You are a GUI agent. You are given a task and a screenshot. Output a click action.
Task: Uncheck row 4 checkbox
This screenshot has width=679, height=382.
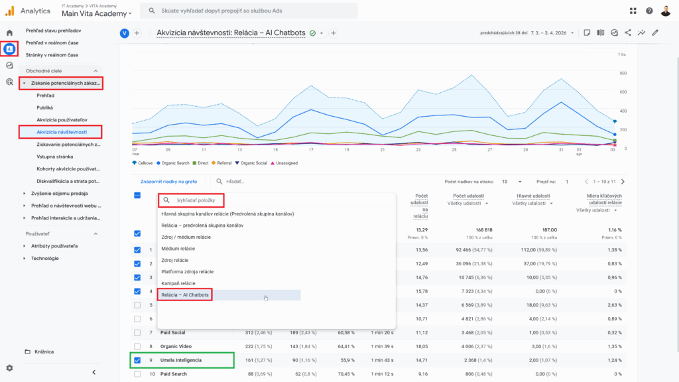(137, 292)
